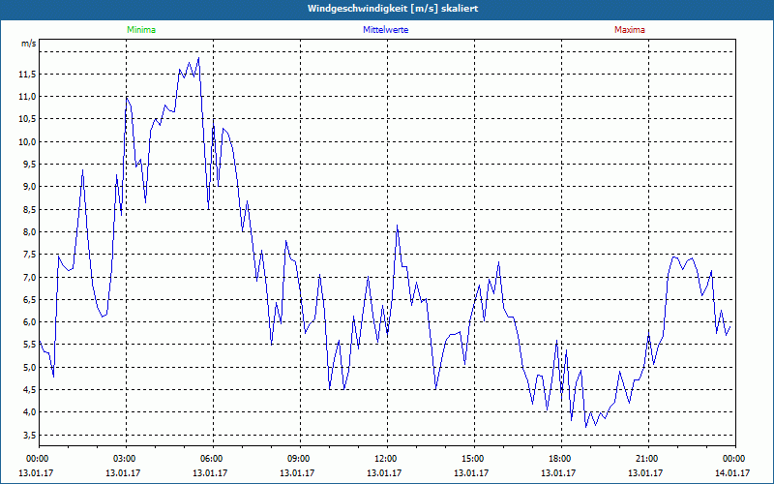Click the 9,0 y-axis value
This screenshot has width=774, height=484.
(29, 187)
